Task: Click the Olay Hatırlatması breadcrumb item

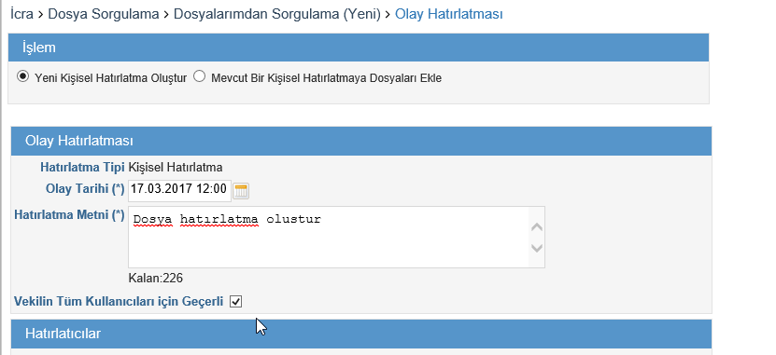Action: click(x=449, y=14)
